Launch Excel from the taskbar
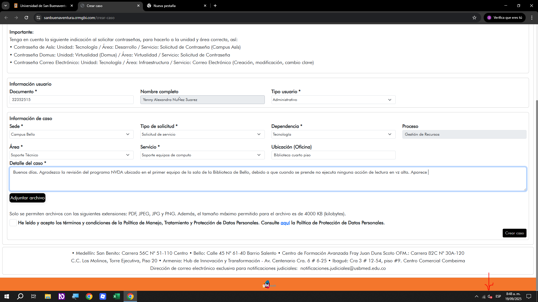Image resolution: width=538 pixels, height=302 pixels. (117, 296)
